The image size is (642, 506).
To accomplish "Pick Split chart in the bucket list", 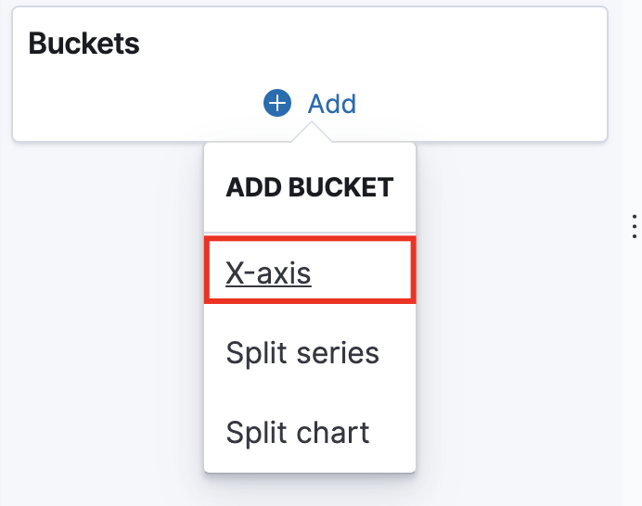I will (x=298, y=432).
